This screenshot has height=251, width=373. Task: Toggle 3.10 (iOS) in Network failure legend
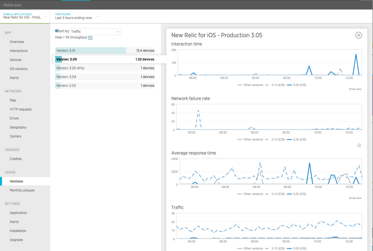274,140
